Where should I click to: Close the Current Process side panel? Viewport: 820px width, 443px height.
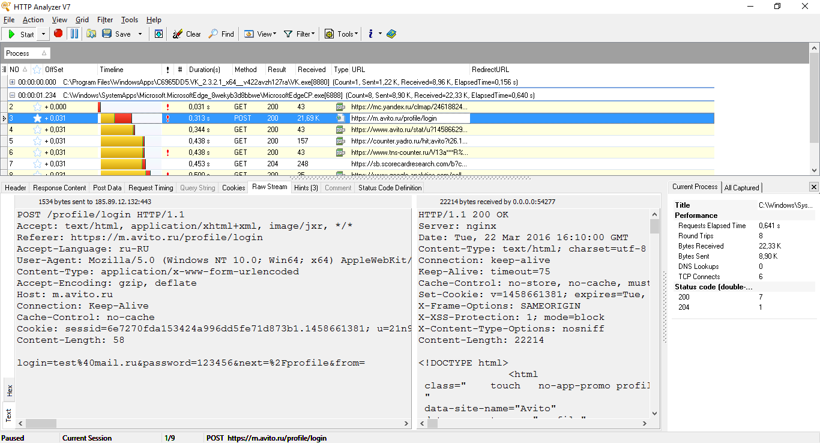point(813,187)
